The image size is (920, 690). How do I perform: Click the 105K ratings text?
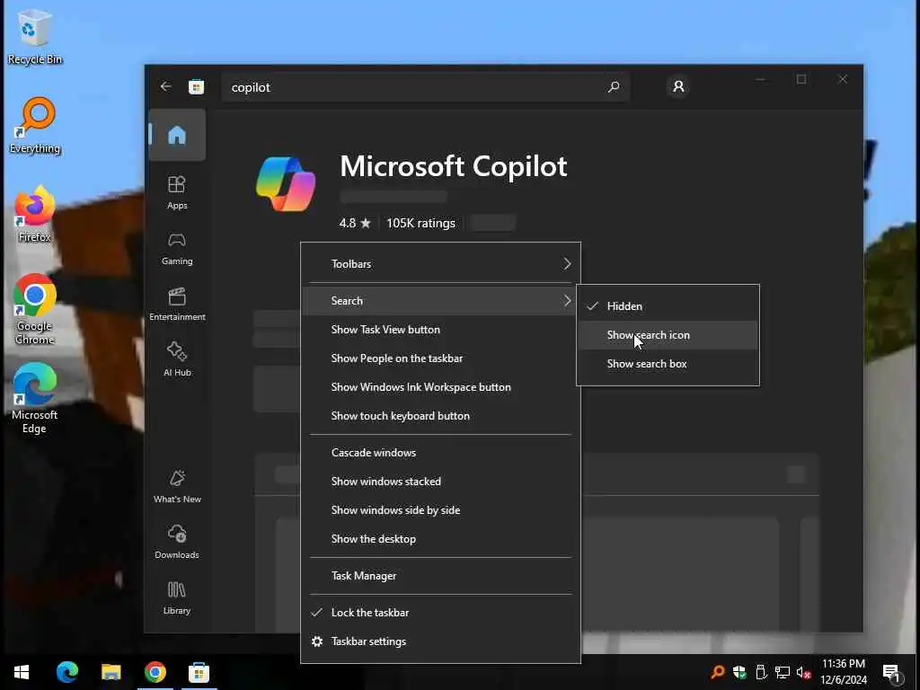pos(420,223)
